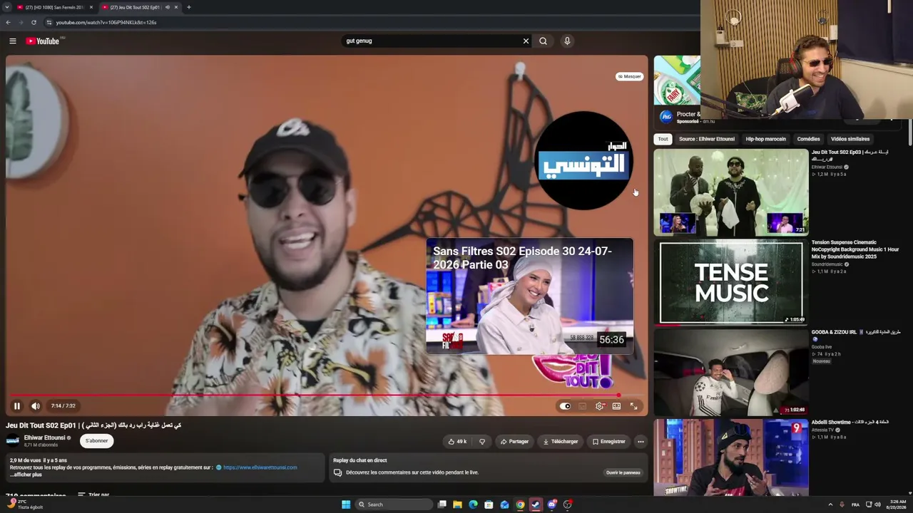Go back in browser history
This screenshot has height=513, width=913.
tap(8, 22)
